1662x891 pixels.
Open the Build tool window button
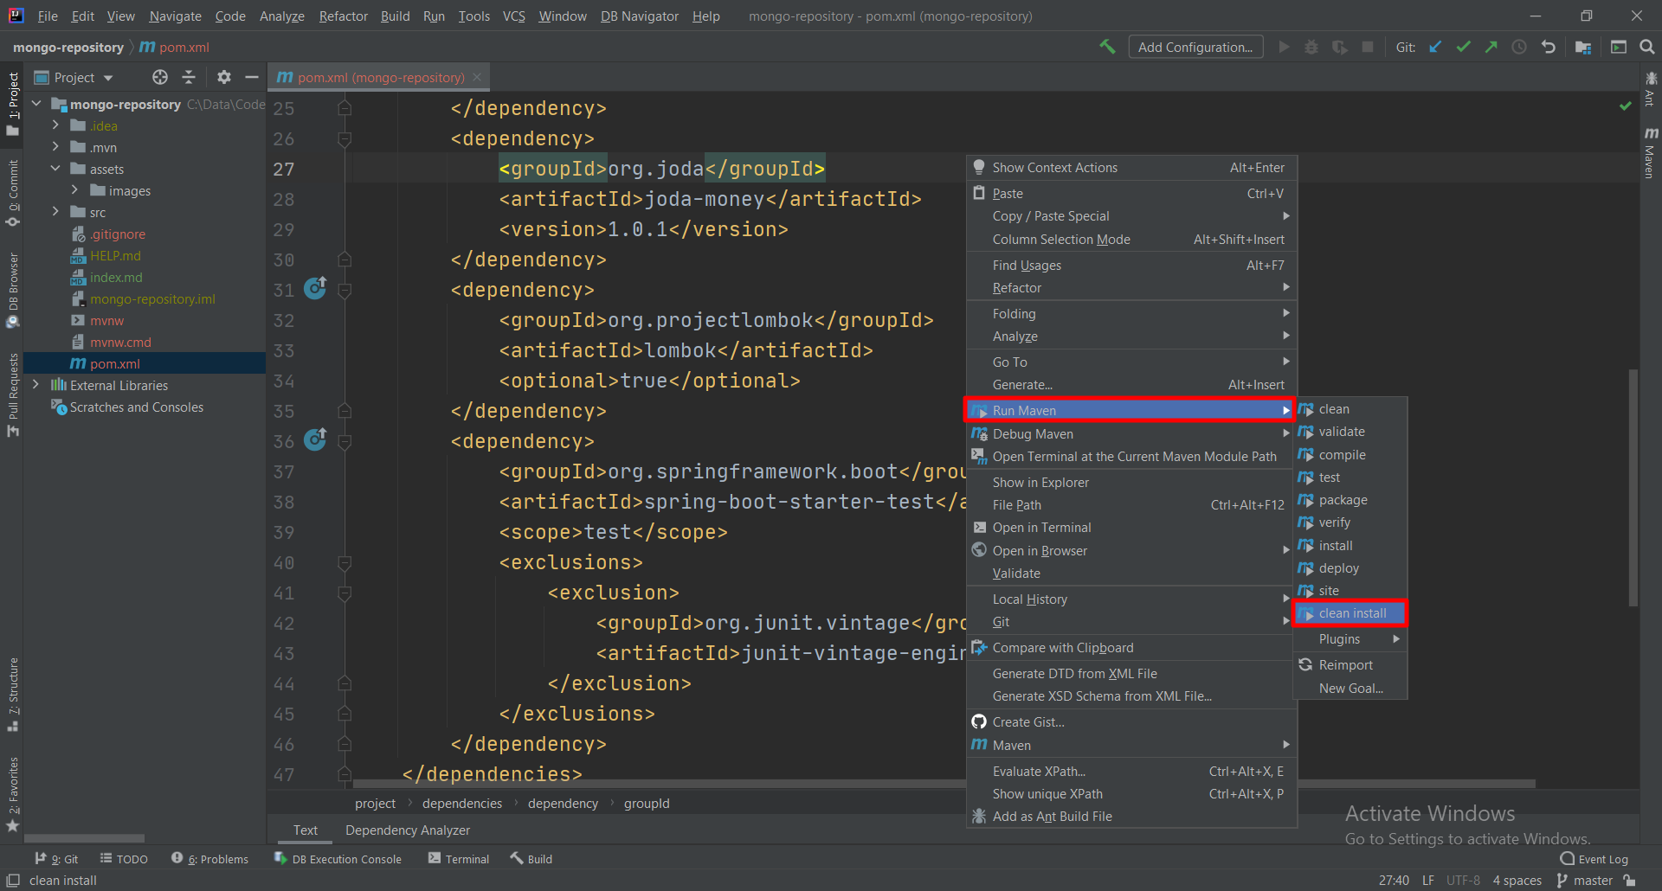click(531, 859)
